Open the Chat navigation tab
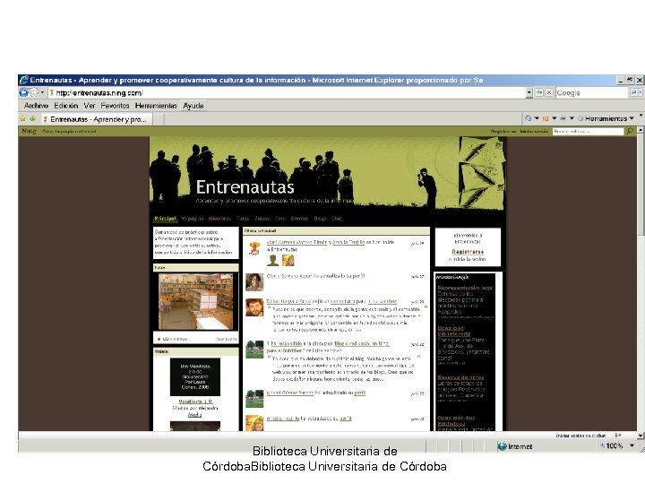Image resolution: width=645 pixels, height=484 pixels. (x=337, y=219)
